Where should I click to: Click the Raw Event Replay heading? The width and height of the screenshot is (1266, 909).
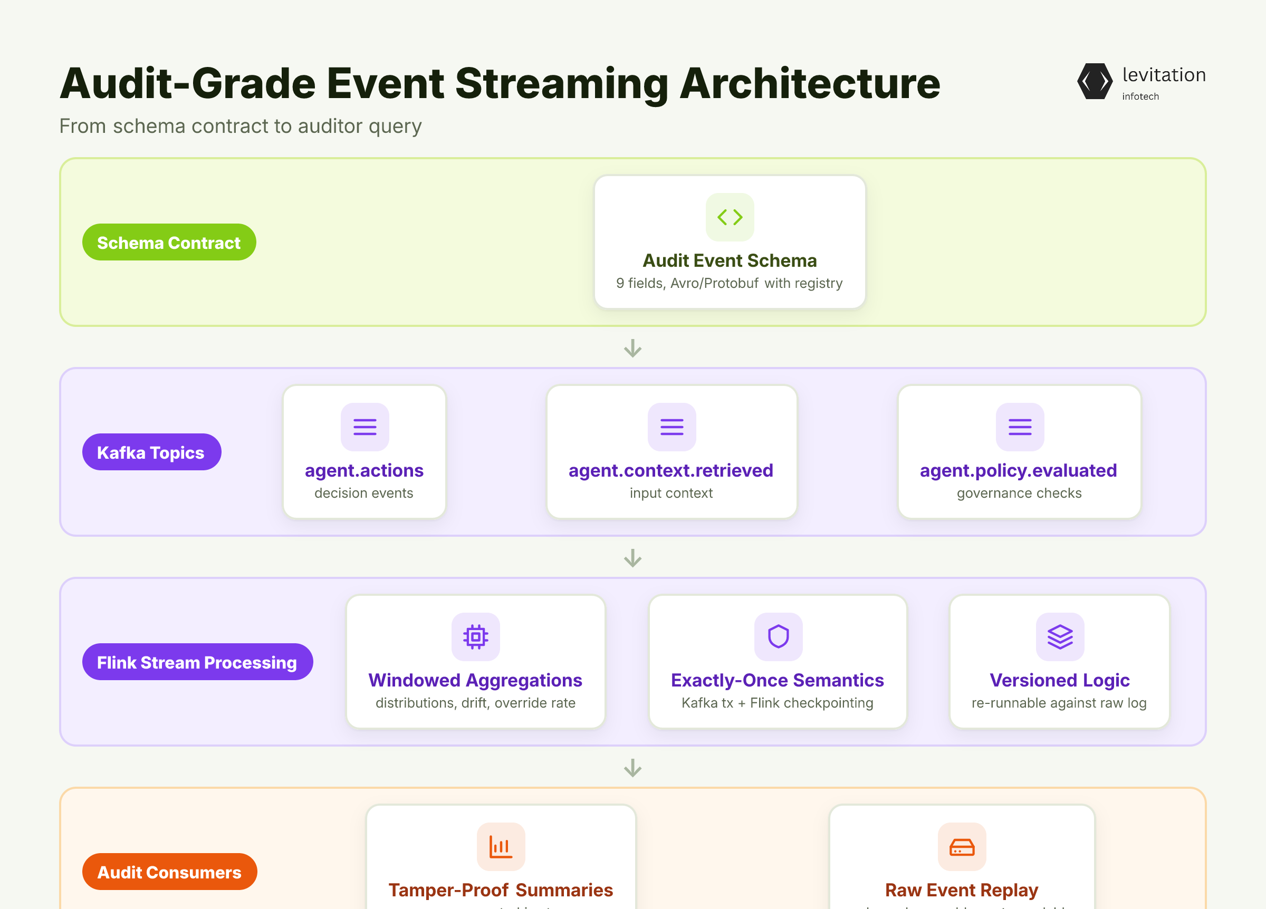[961, 890]
